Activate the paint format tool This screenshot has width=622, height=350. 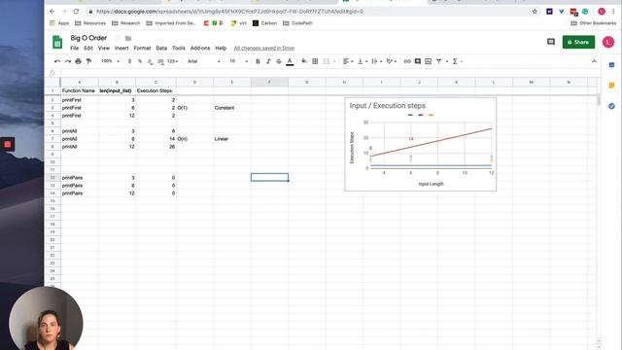88,61
